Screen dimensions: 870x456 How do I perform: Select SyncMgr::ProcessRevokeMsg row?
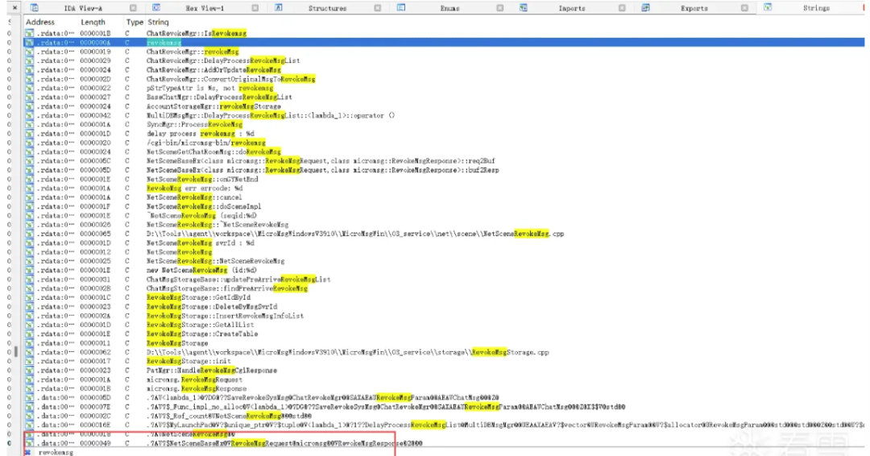(444, 124)
